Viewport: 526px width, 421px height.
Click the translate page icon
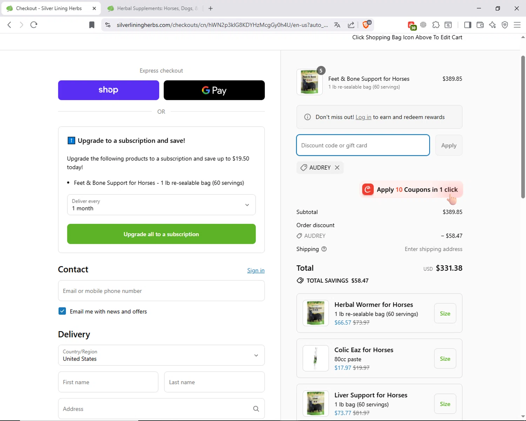(x=337, y=25)
